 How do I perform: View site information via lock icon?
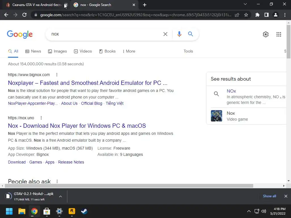36,15
